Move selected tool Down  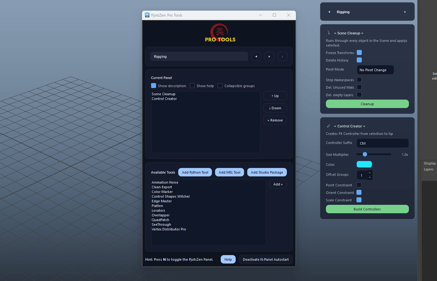coord(275,108)
